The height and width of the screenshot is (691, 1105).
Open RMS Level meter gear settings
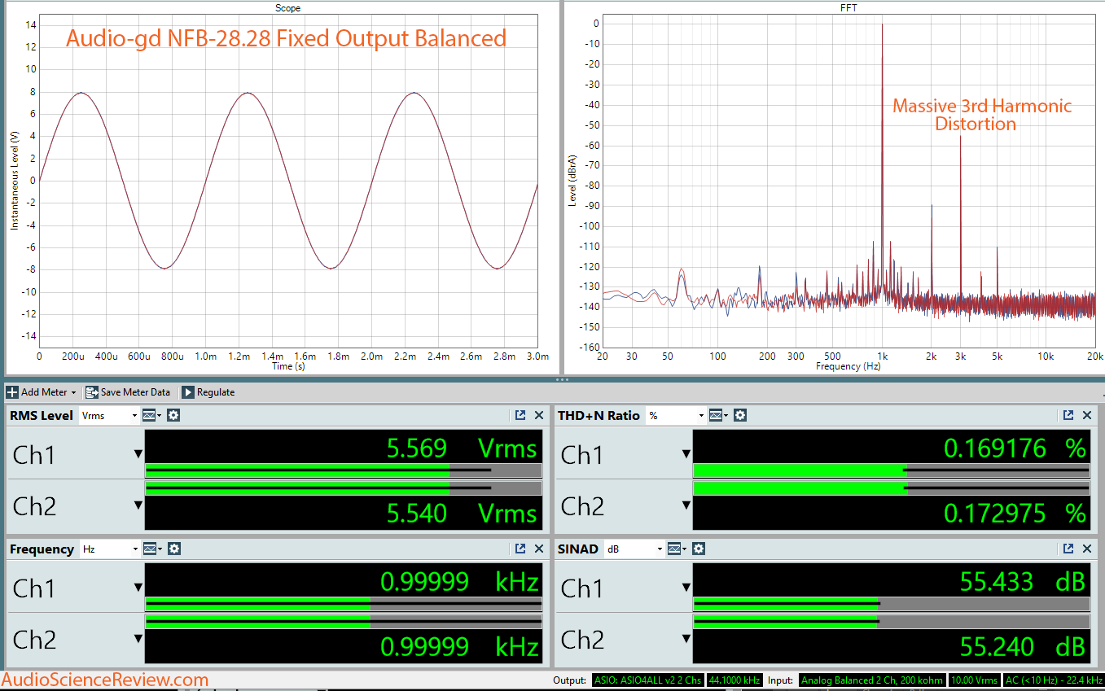[173, 415]
